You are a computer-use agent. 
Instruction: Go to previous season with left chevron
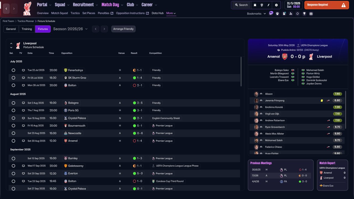[x=95, y=29]
